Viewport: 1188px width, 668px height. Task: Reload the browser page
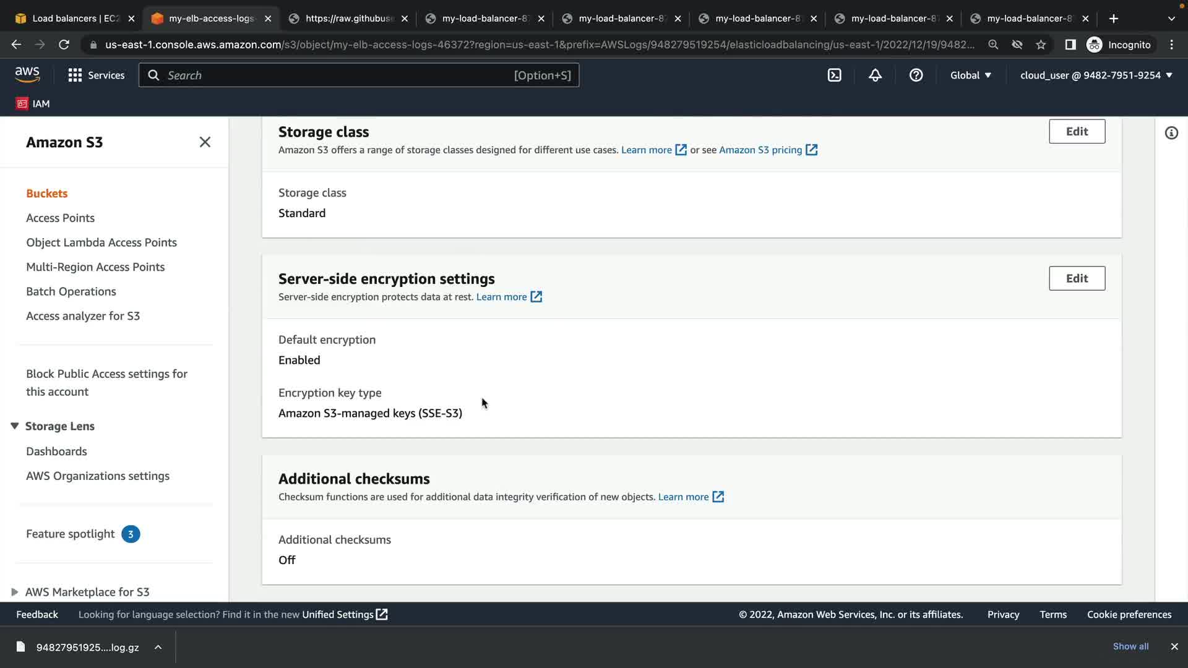64,45
